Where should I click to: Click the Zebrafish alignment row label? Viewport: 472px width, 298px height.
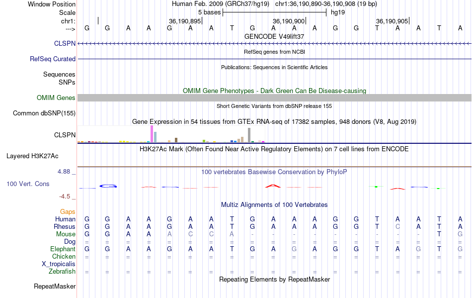[62, 271]
